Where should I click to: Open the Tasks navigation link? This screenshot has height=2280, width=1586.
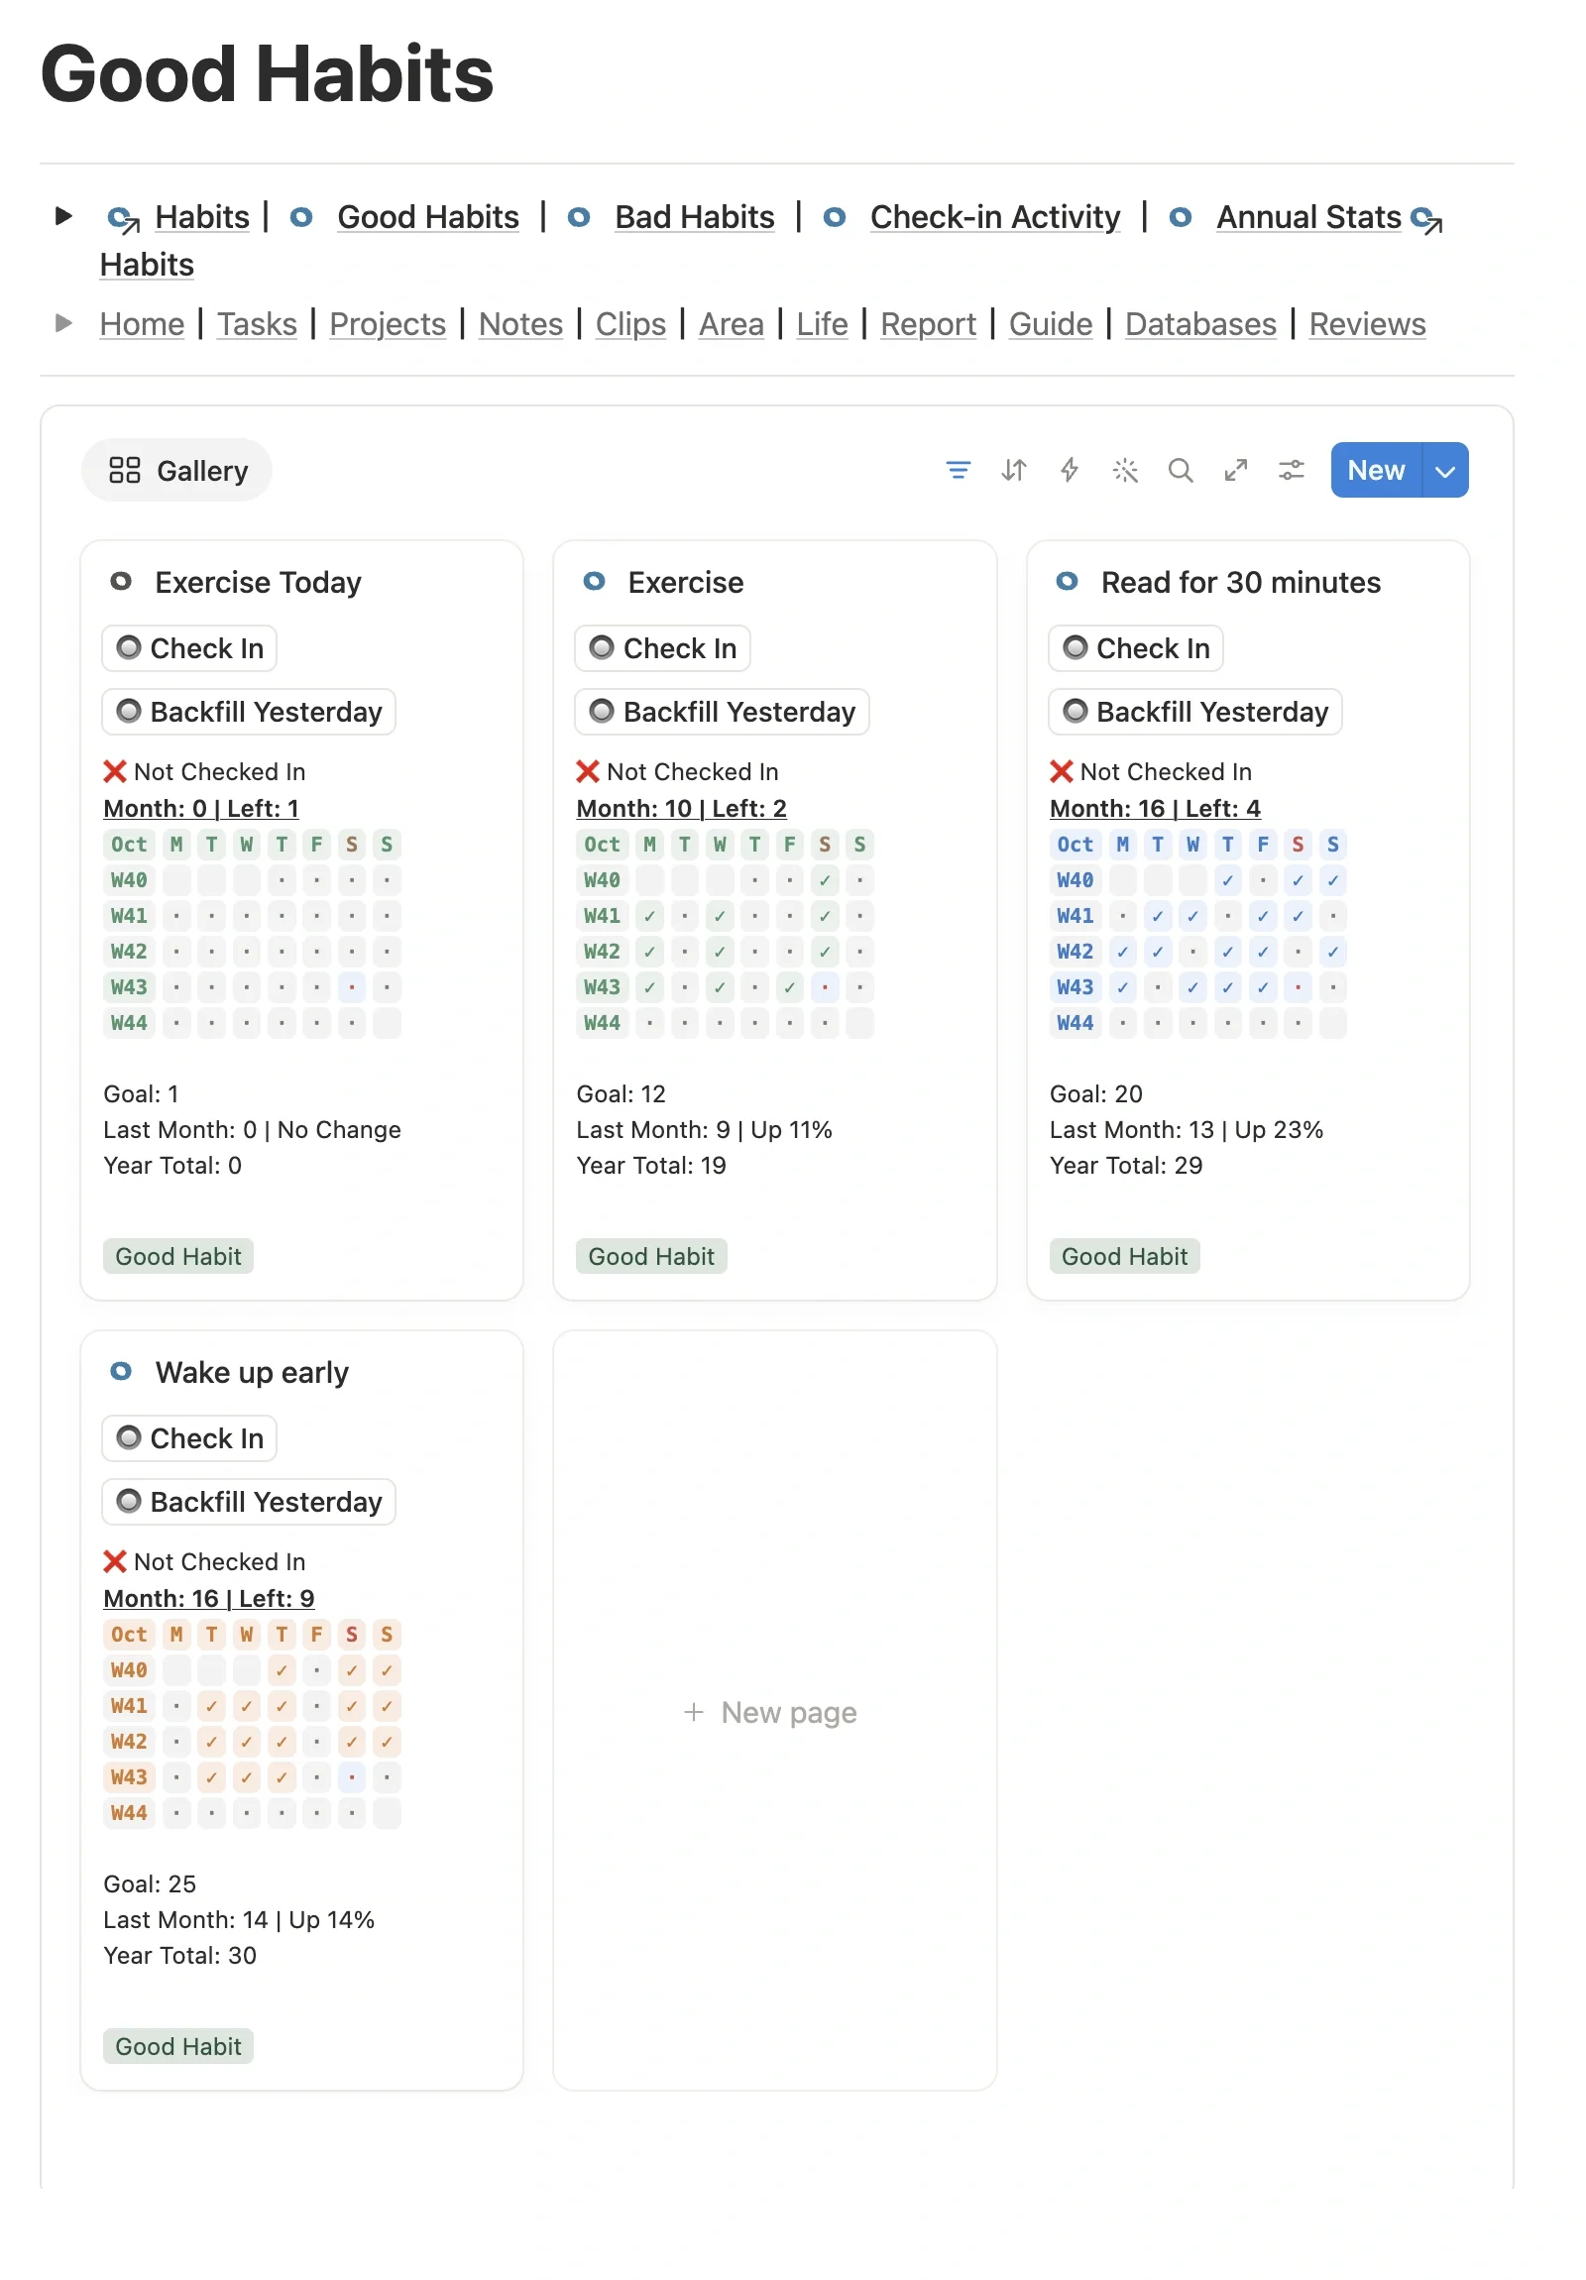tap(256, 324)
